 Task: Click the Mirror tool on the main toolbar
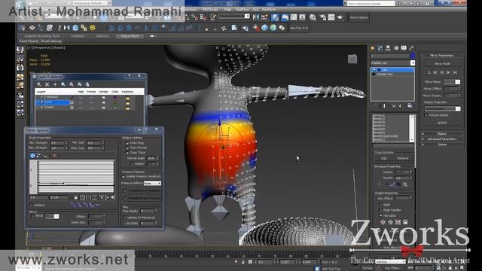(256, 17)
